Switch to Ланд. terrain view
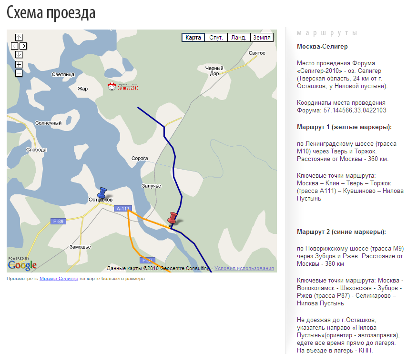This screenshot has height=363, width=407. click(x=239, y=37)
